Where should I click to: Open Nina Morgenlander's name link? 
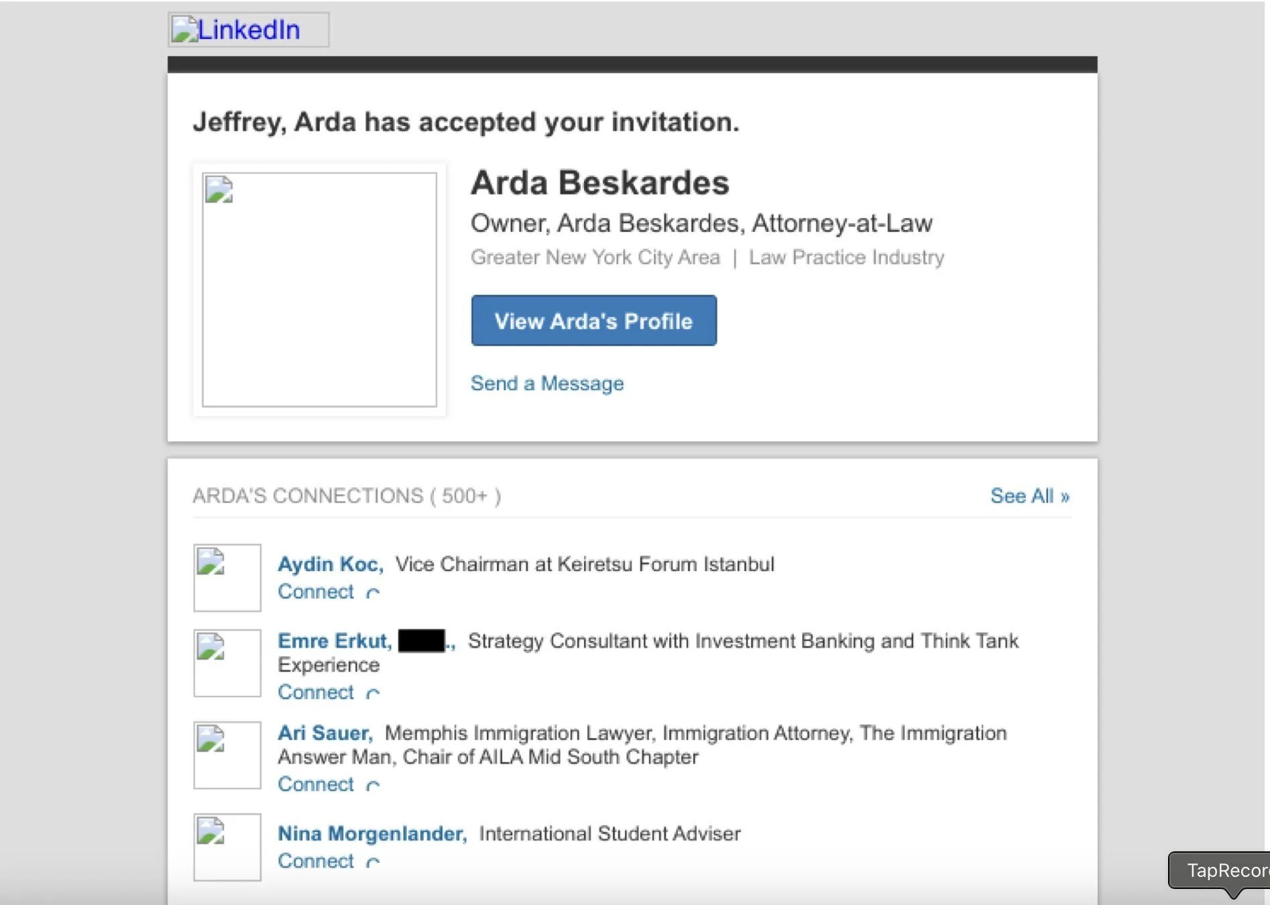point(371,834)
